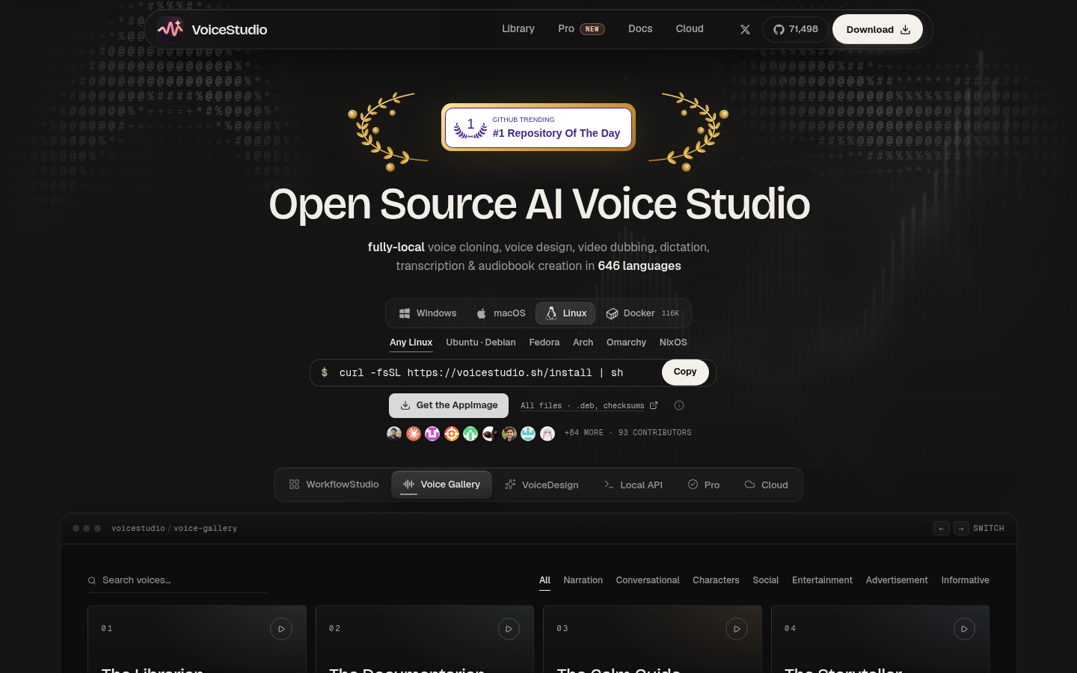Choose the NixOS distro option
This screenshot has width=1077, height=673.
(673, 342)
